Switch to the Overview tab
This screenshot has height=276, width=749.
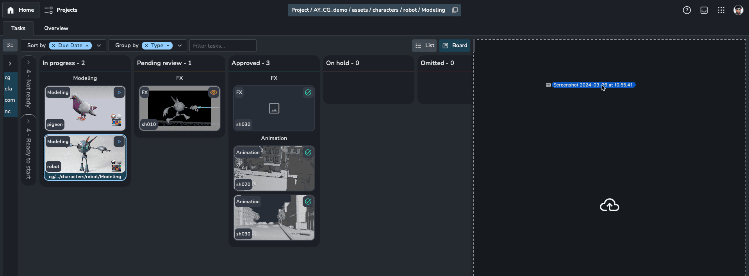[56, 28]
